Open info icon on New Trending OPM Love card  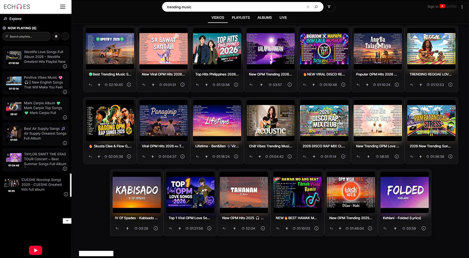(x=397, y=156)
